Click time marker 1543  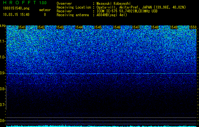[60, 27]
